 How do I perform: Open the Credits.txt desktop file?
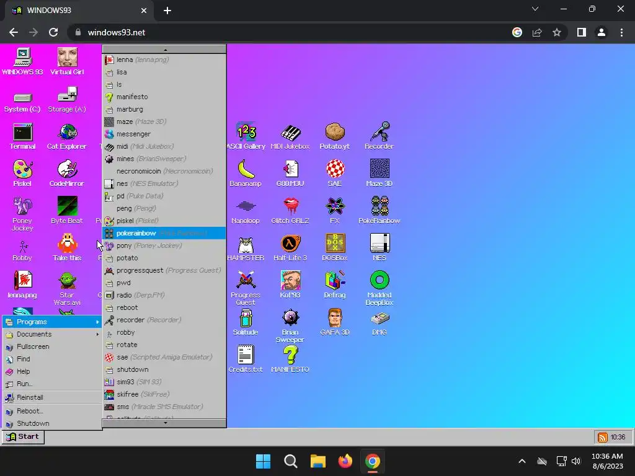(x=246, y=359)
